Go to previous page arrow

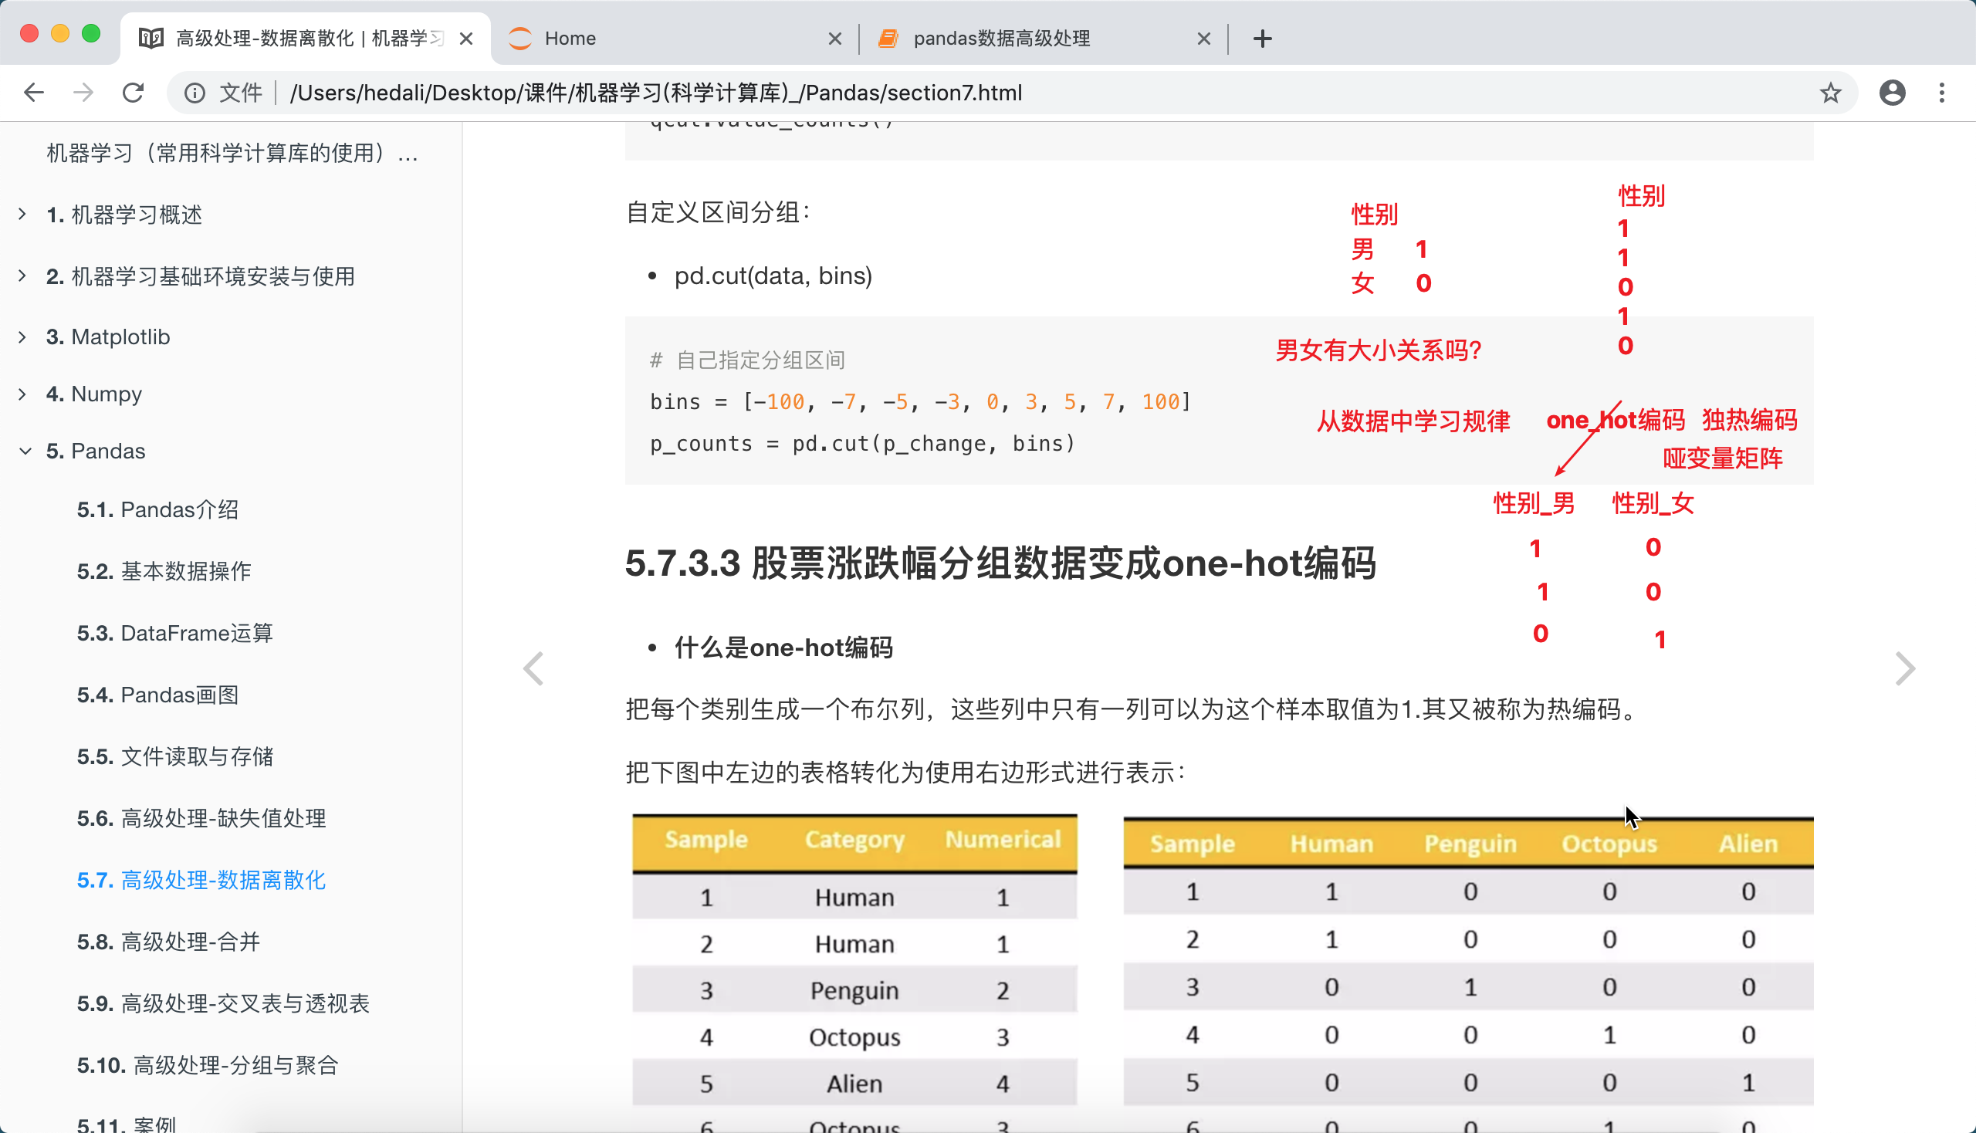point(533,668)
